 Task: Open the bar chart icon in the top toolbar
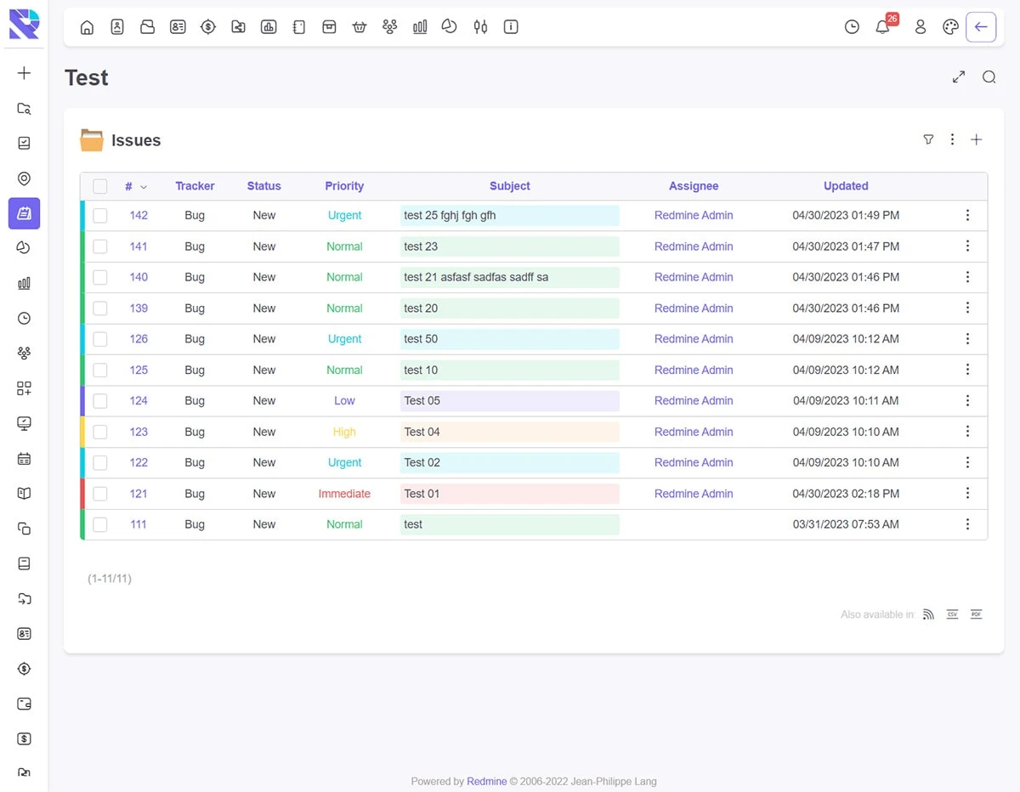(x=420, y=27)
